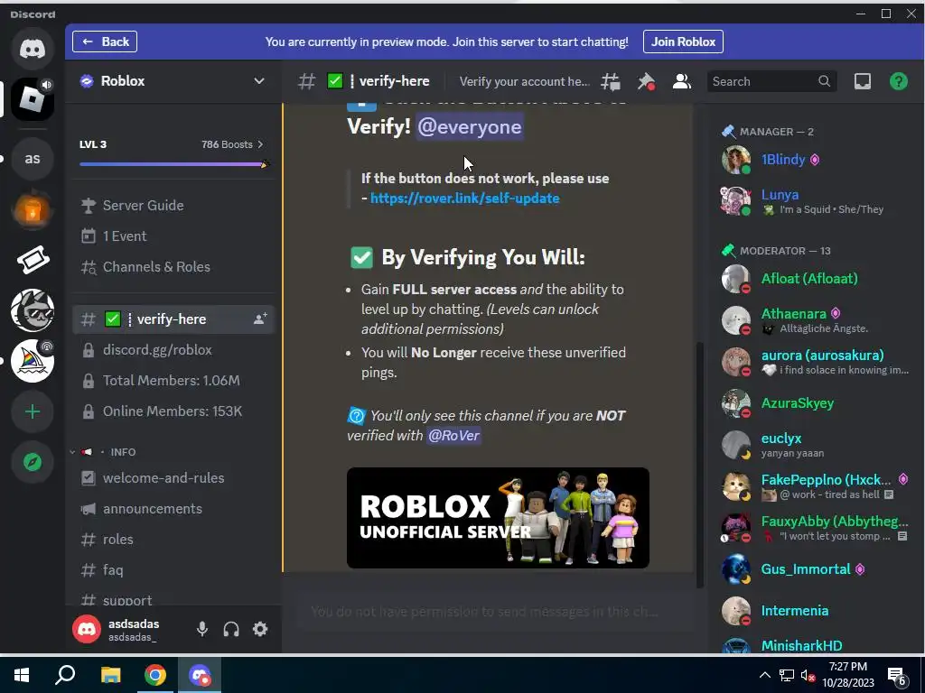Click the @everyone mention
The image size is (925, 693).
[x=470, y=126]
